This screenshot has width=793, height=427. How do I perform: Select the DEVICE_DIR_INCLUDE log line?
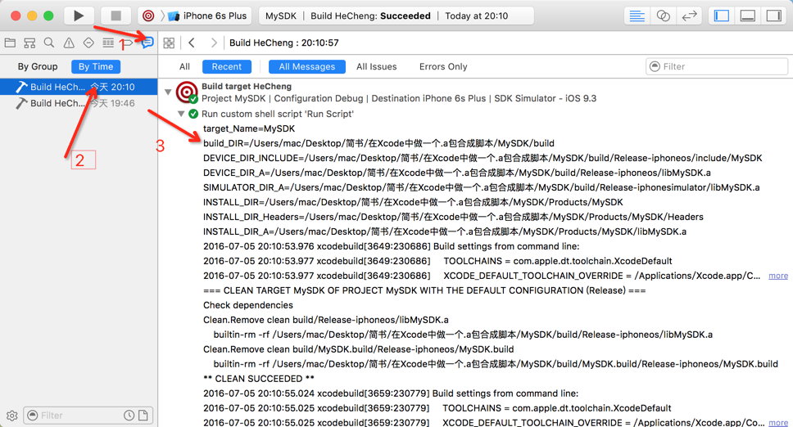tap(483, 158)
